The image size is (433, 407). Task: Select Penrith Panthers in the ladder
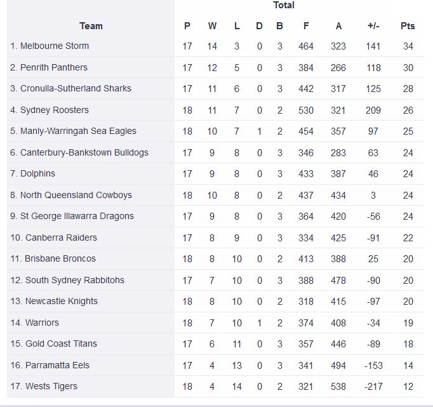tap(54, 67)
